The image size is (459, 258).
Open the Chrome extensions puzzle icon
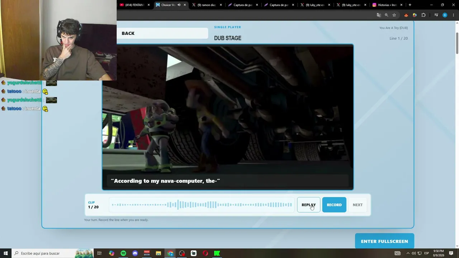(423, 15)
